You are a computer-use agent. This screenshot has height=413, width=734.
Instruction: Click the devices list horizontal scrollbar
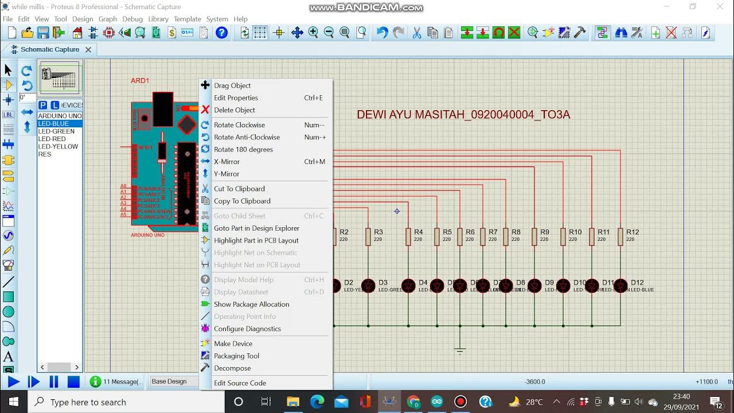[60, 367]
